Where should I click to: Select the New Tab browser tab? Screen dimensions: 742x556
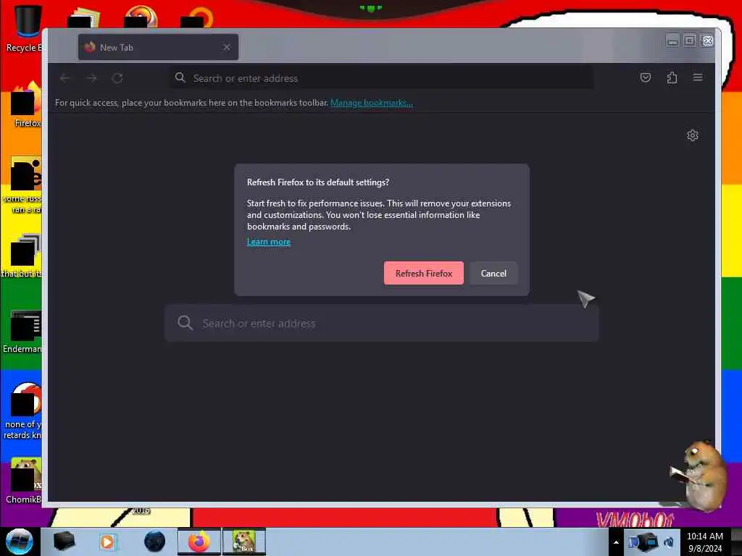pos(158,47)
